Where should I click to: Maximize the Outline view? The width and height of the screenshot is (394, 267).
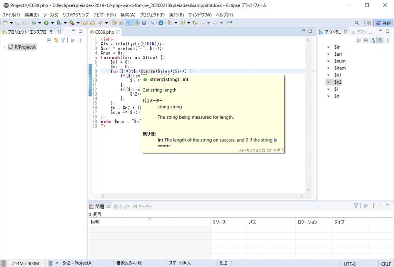click(387, 31)
